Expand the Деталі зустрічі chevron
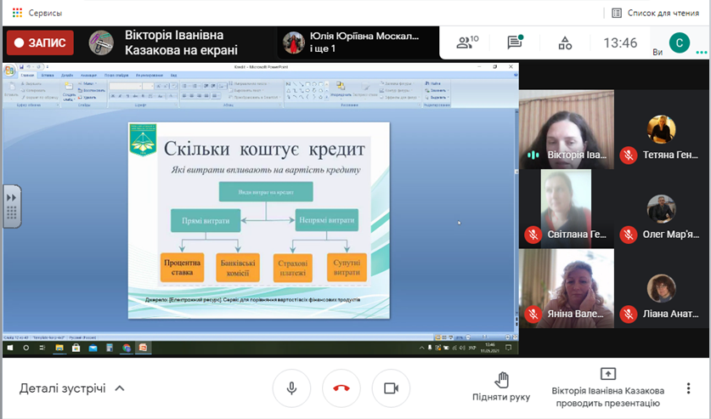 [120, 388]
